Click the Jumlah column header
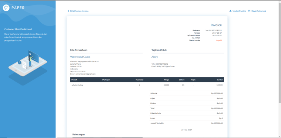Viewport: 281px width, 138px height. click(x=220, y=80)
